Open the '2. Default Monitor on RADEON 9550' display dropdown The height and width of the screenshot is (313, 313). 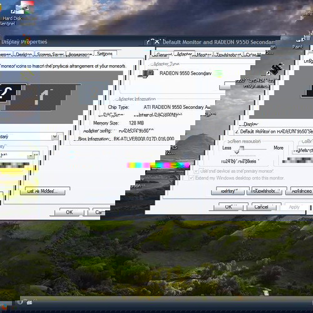[274, 131]
